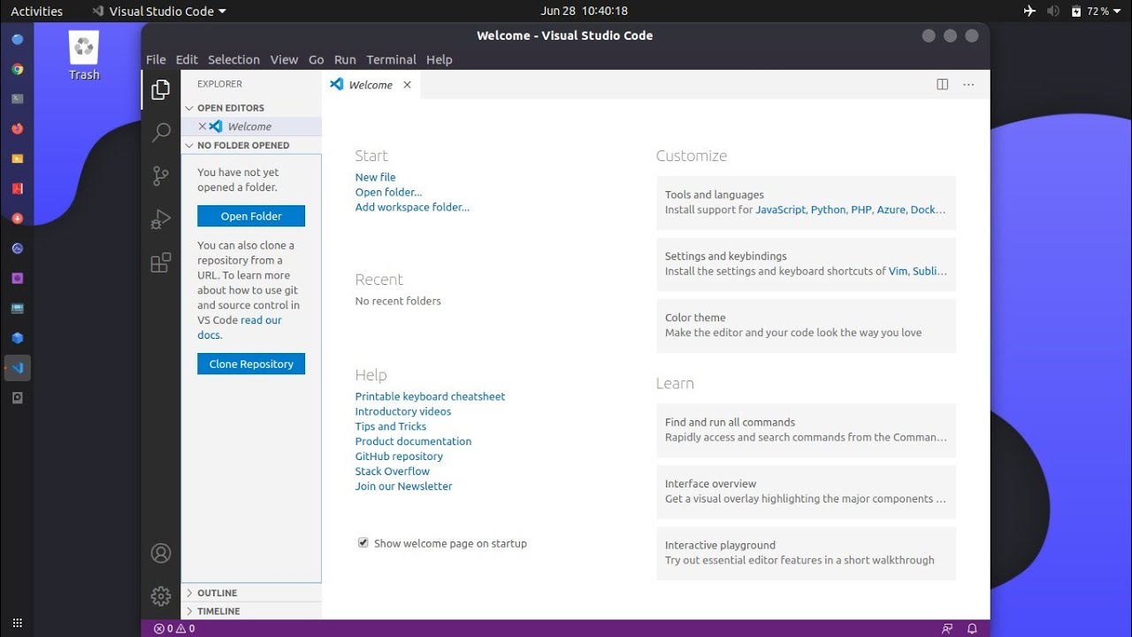Click the Azure link in Tools and languages
Image resolution: width=1132 pixels, height=637 pixels.
891,210
